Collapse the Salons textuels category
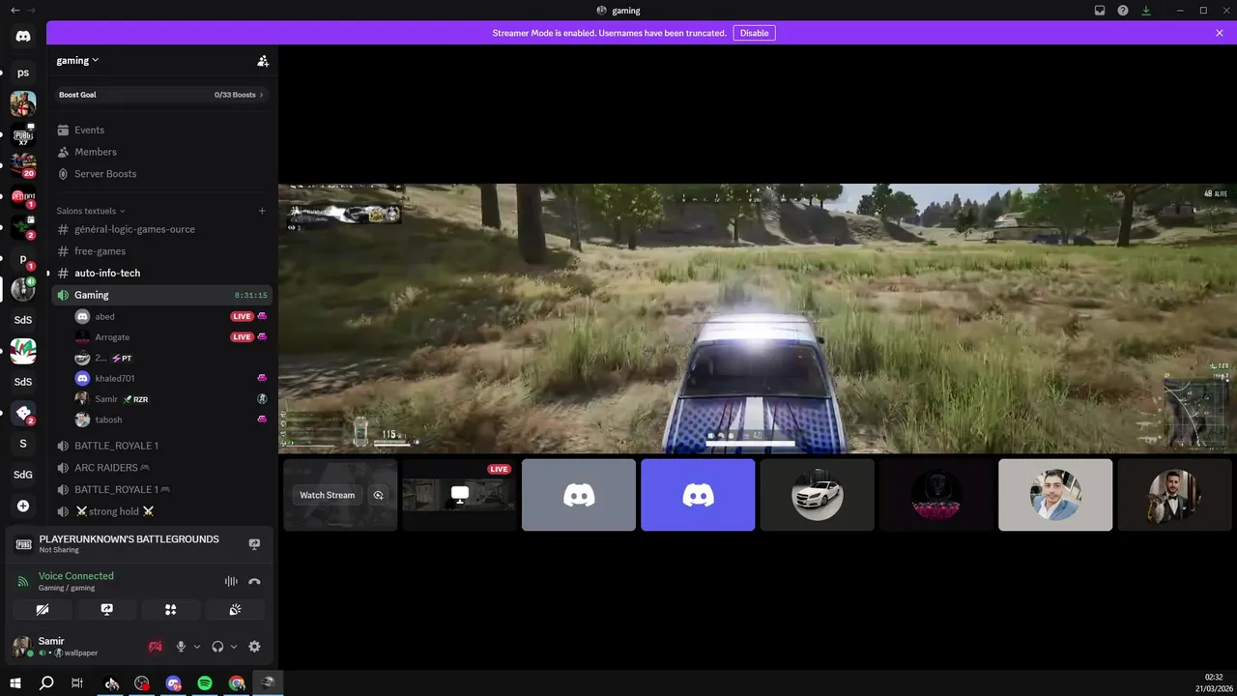This screenshot has height=696, width=1237. point(91,211)
